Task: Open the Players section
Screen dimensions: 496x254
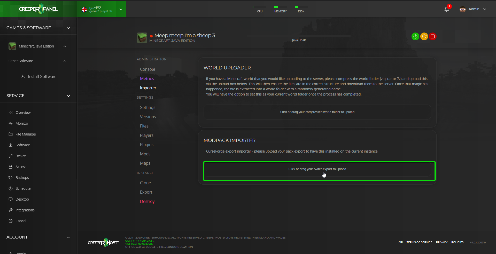Action: 146,135
